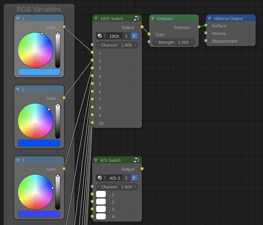This screenshot has width=263, height=225.
Task: Click color wheel of RGB node 2
Action: 35,121
